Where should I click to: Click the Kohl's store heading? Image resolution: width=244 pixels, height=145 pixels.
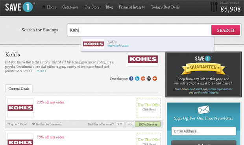[x=13, y=54]
